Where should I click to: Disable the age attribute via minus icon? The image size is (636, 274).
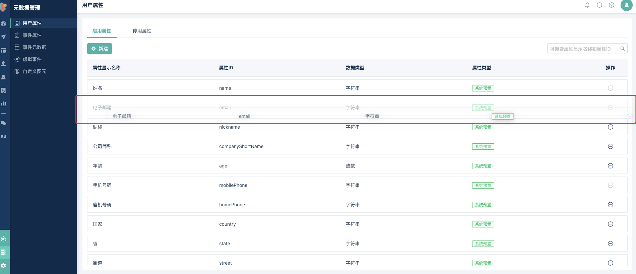(x=611, y=166)
